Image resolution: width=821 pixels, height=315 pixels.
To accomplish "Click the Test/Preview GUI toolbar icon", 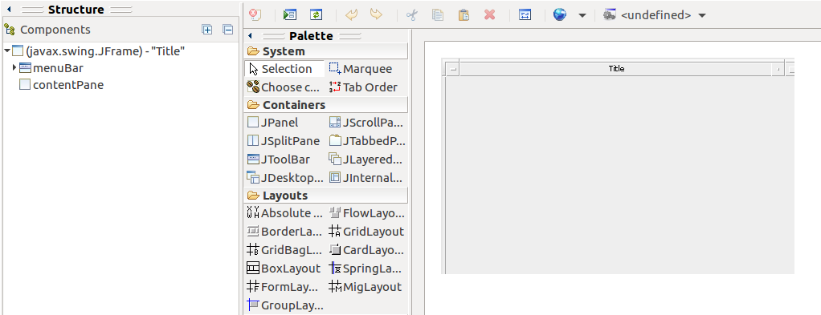I will [289, 14].
